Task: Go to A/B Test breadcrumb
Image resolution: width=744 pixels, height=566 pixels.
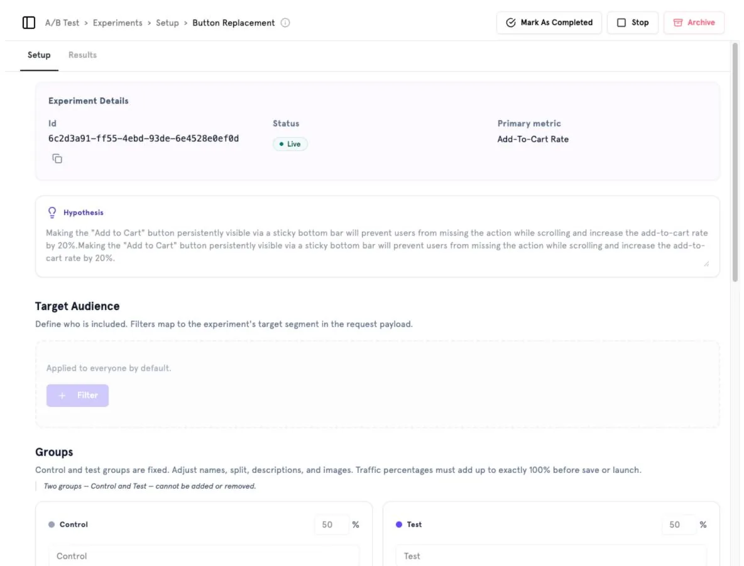Action: coord(62,23)
